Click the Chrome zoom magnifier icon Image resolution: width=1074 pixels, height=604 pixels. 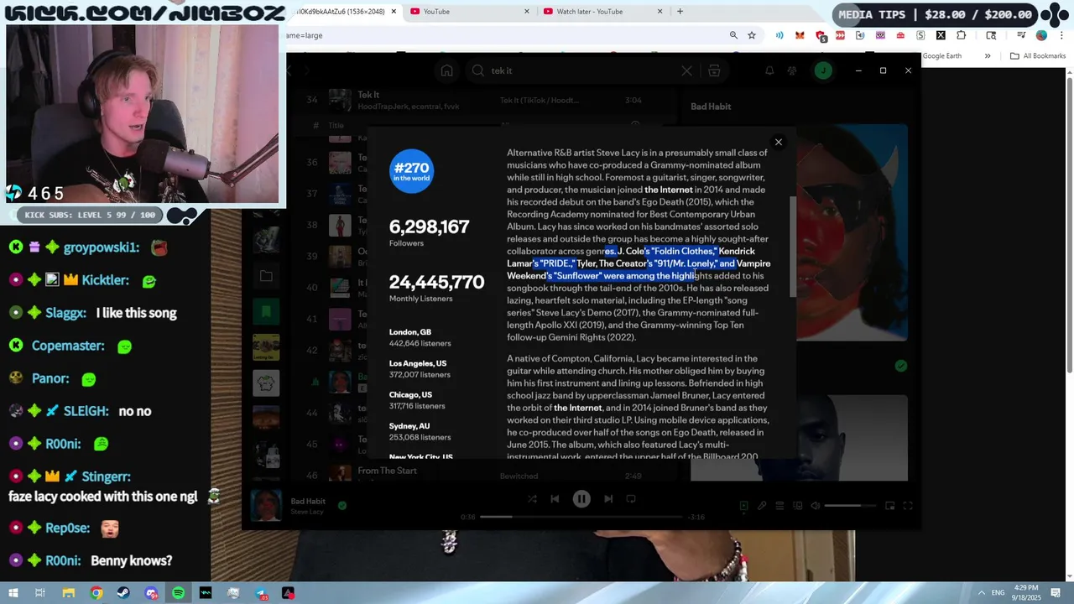pos(733,35)
